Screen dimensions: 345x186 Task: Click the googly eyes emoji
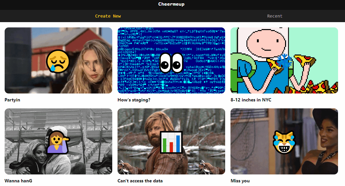tap(172, 63)
